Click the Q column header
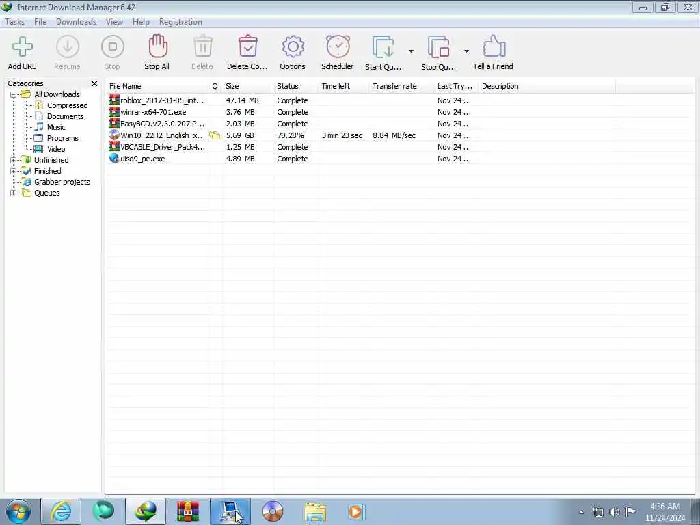 215,86
